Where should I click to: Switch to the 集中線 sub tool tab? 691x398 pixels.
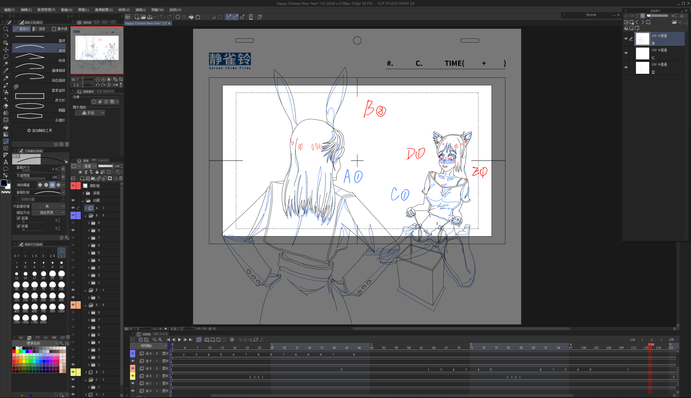click(x=59, y=29)
